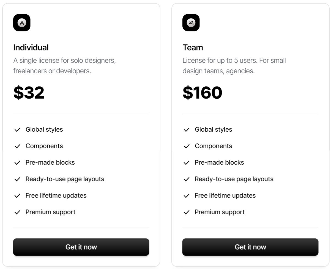Click the $160 price on the Team card

[x=202, y=93]
